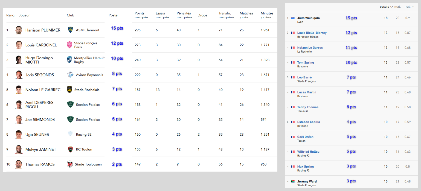Click the 0.87 ratio for Bielle-Biarrey
This screenshot has height=191, width=421.
[408, 33]
